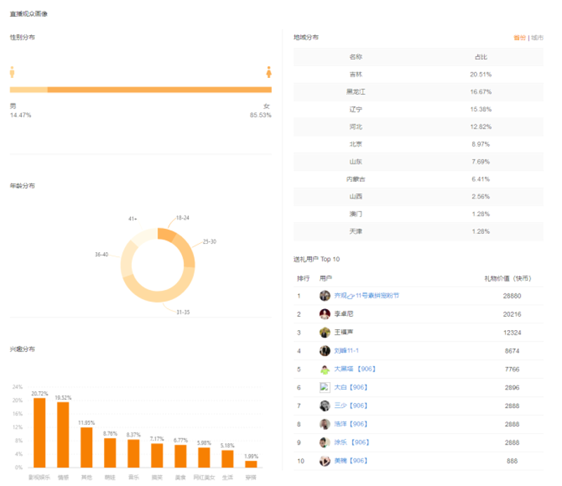Click the male gender icon
Screen dimensions: 562x486
[12, 72]
